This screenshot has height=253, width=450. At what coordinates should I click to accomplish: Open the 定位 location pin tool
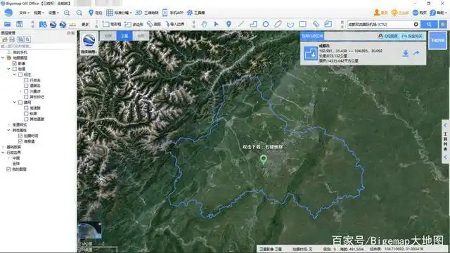tap(96, 13)
